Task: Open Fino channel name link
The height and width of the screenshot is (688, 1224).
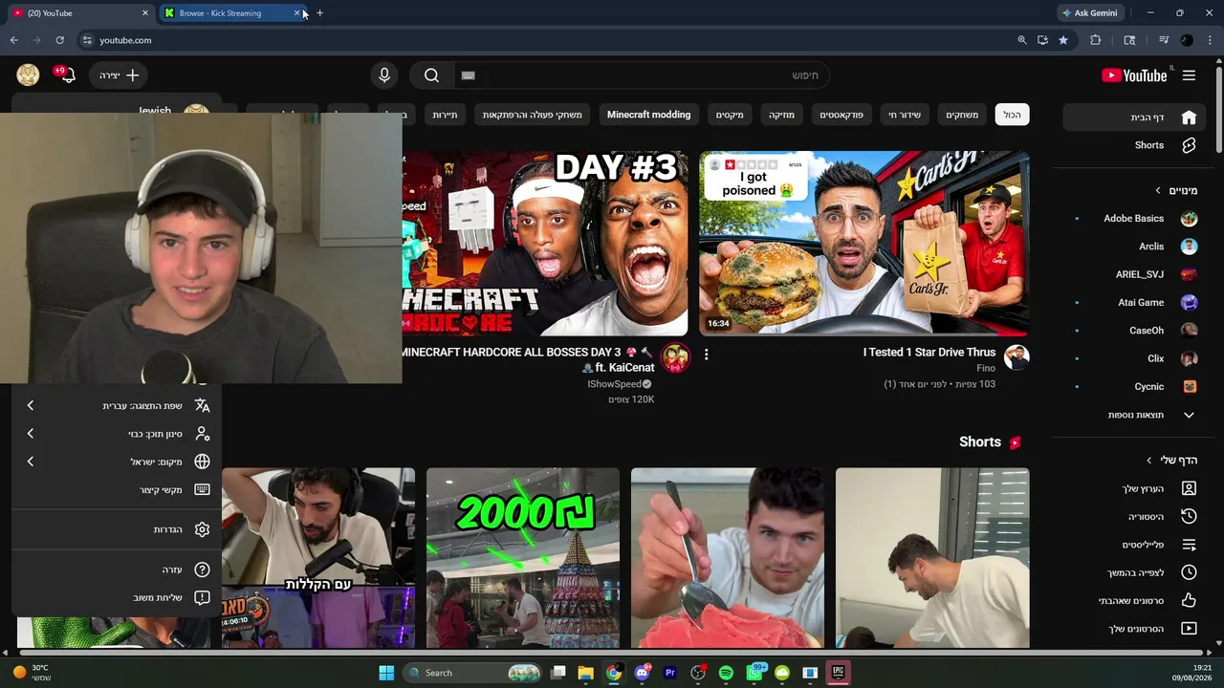Action: click(x=986, y=368)
